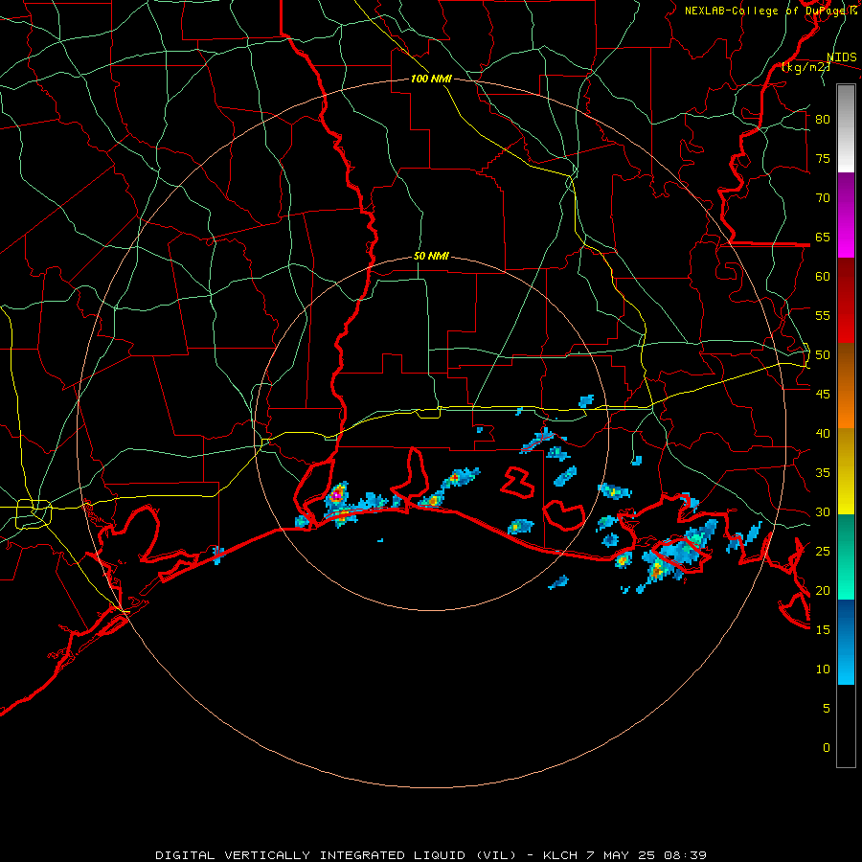Image resolution: width=862 pixels, height=862 pixels.
Task: Click the 60 value on the color scale
Action: (x=823, y=277)
